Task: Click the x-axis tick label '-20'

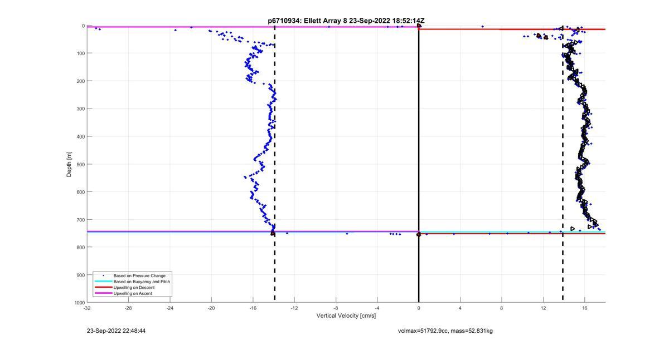Action: coord(211,308)
